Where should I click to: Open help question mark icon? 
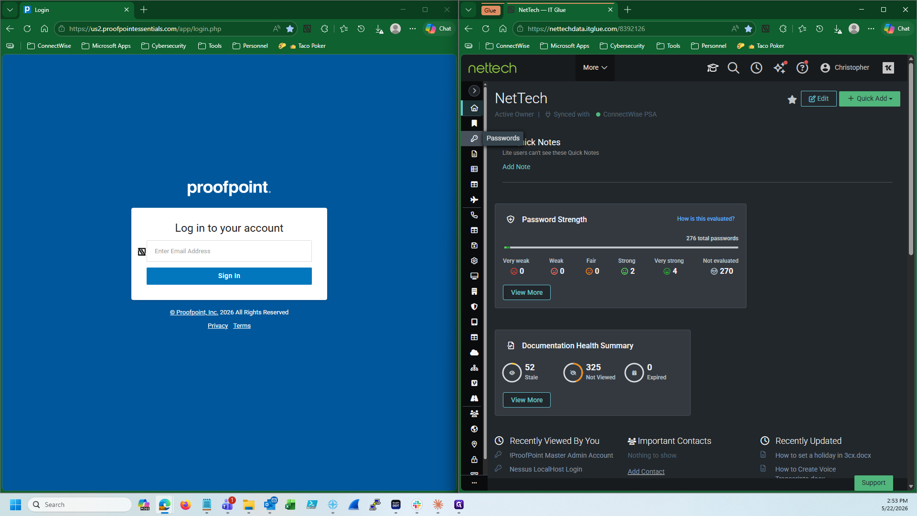[x=802, y=68]
